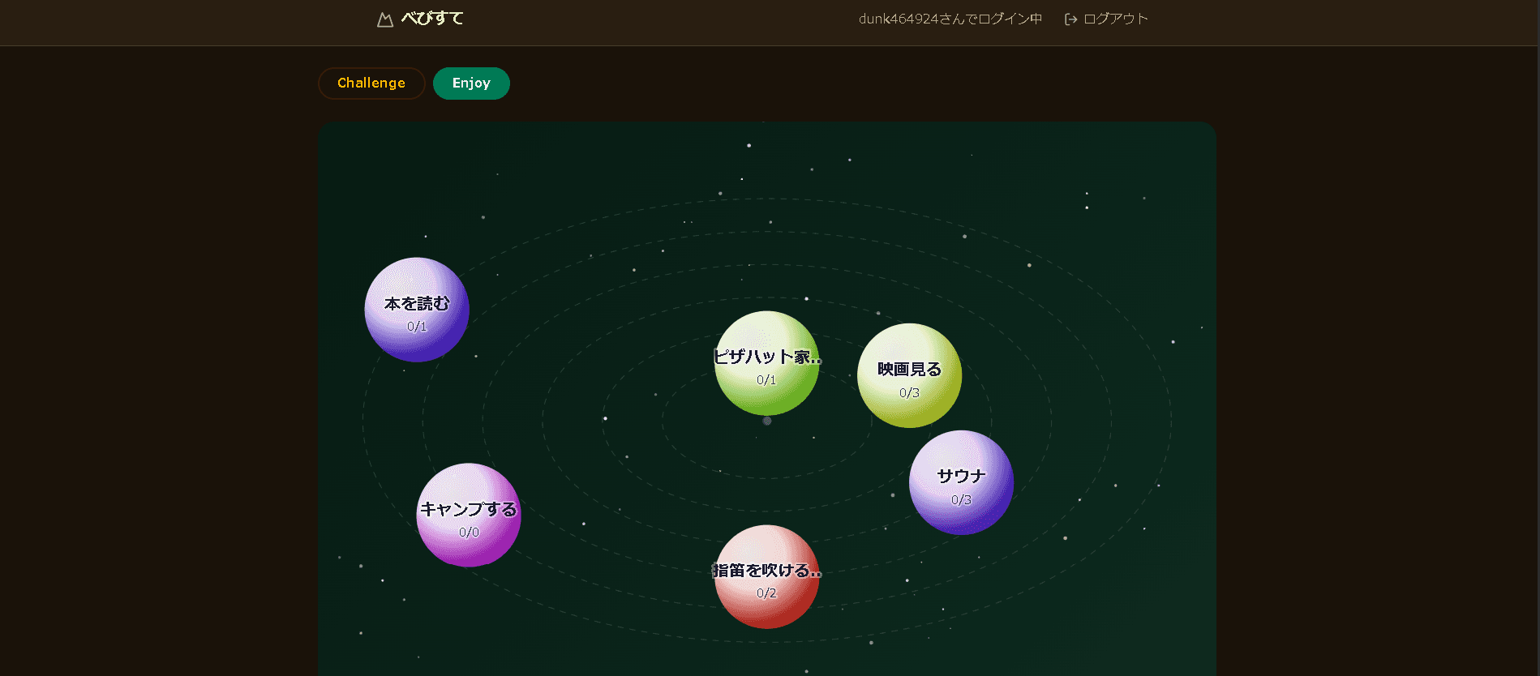Viewport: 1540px width, 676px height.
Task: Click the ログアウト link
Action: tap(1106, 19)
